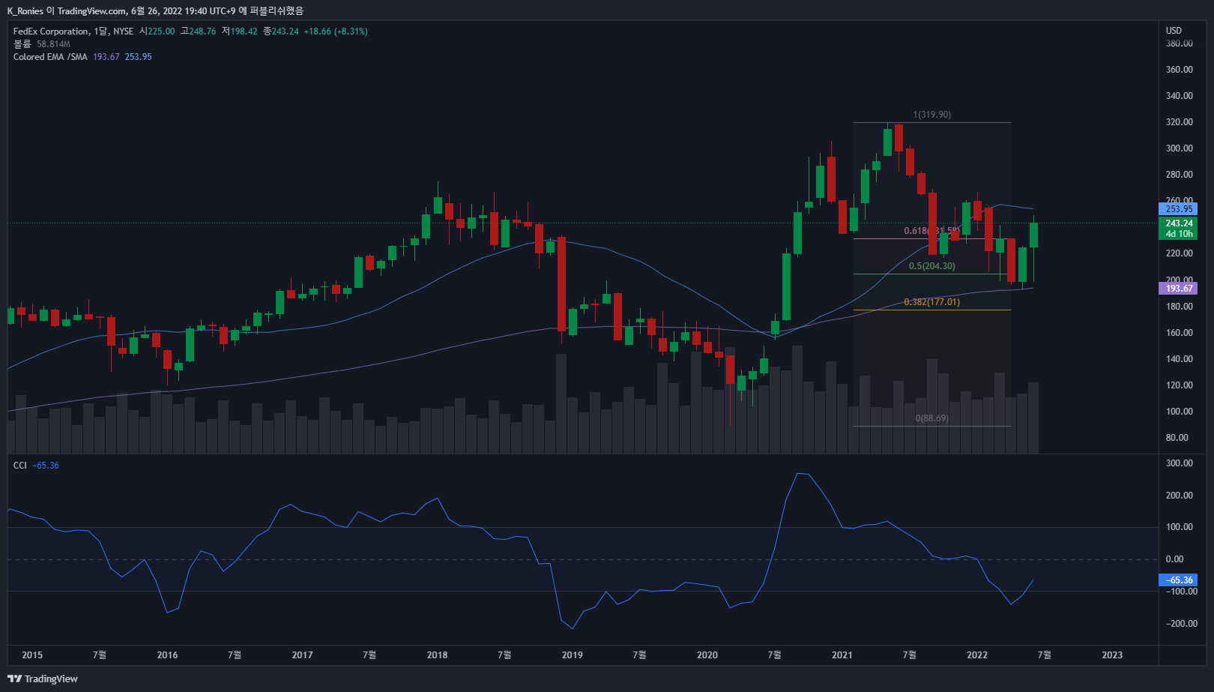Click the blue 253.95 price tag
Viewport: 1214px width, 692px height.
(x=1178, y=209)
